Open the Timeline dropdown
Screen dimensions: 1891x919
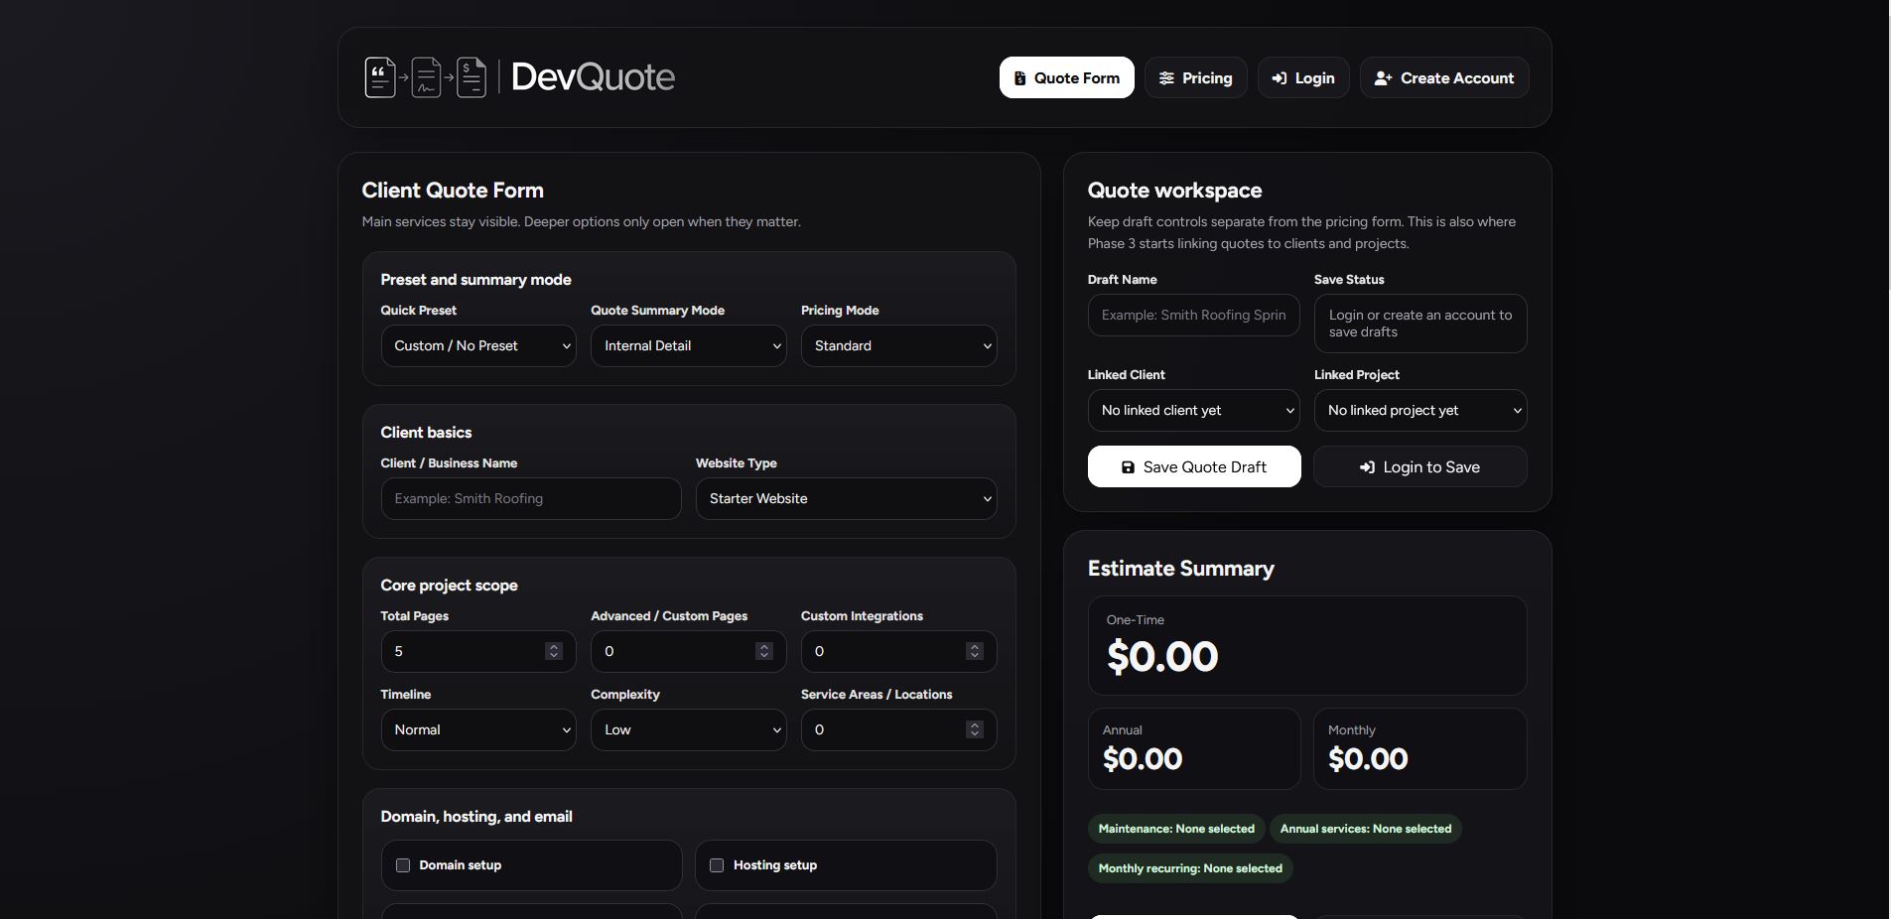click(478, 729)
